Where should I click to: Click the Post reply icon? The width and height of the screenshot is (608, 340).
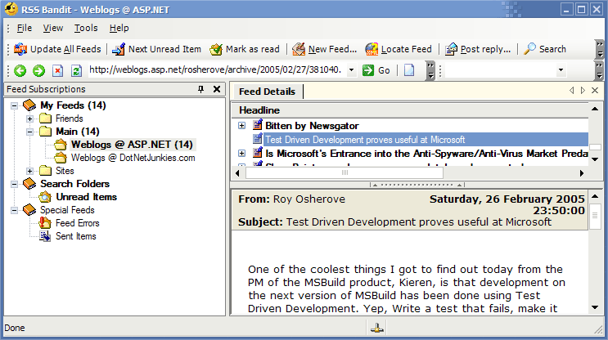click(x=451, y=49)
